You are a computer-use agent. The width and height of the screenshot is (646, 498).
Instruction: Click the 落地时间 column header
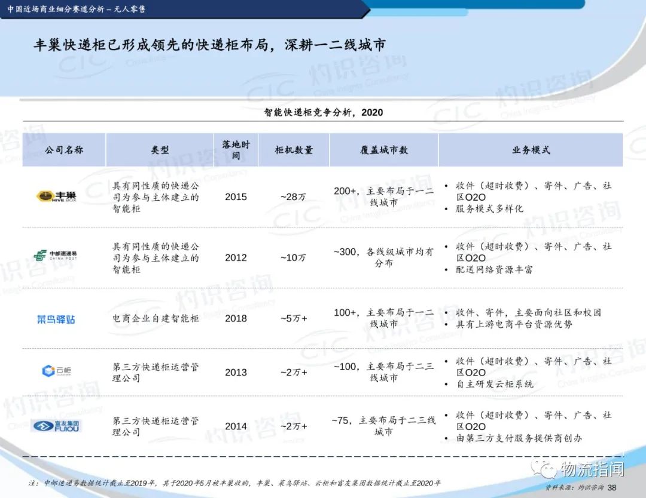tap(236, 150)
